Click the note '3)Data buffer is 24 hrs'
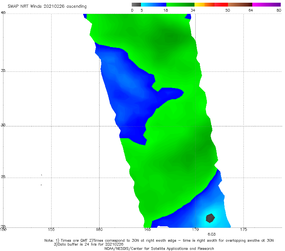This screenshot has width=285, height=251. pyautogui.click(x=89, y=244)
